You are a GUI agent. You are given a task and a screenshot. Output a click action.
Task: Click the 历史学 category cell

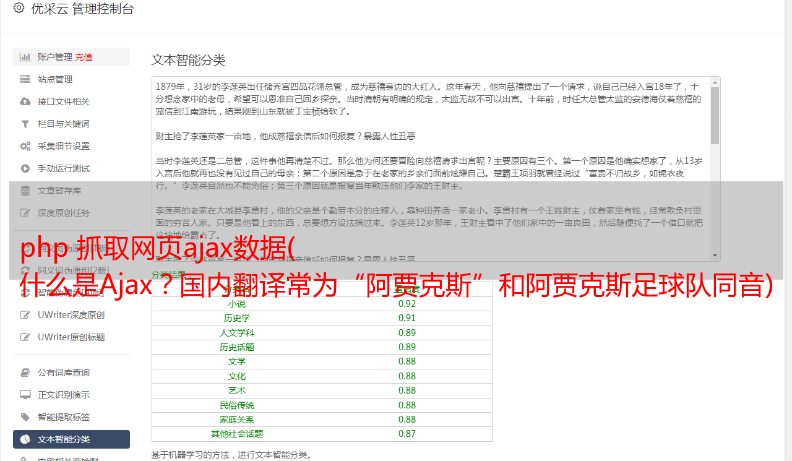(x=237, y=318)
